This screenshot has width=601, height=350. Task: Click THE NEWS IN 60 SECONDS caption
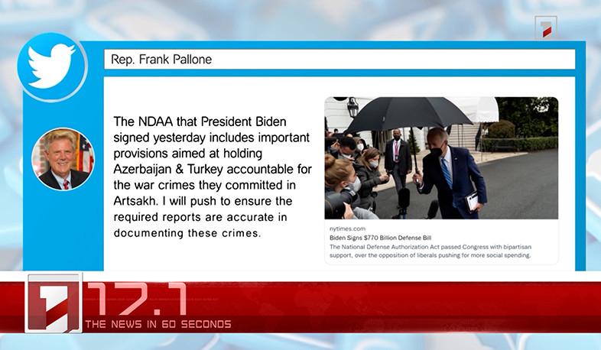click(158, 324)
